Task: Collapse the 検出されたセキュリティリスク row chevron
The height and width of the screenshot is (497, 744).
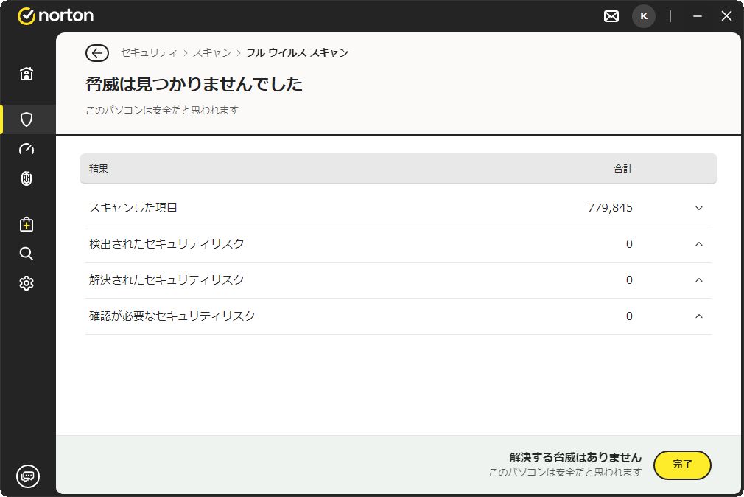Action: [x=699, y=244]
